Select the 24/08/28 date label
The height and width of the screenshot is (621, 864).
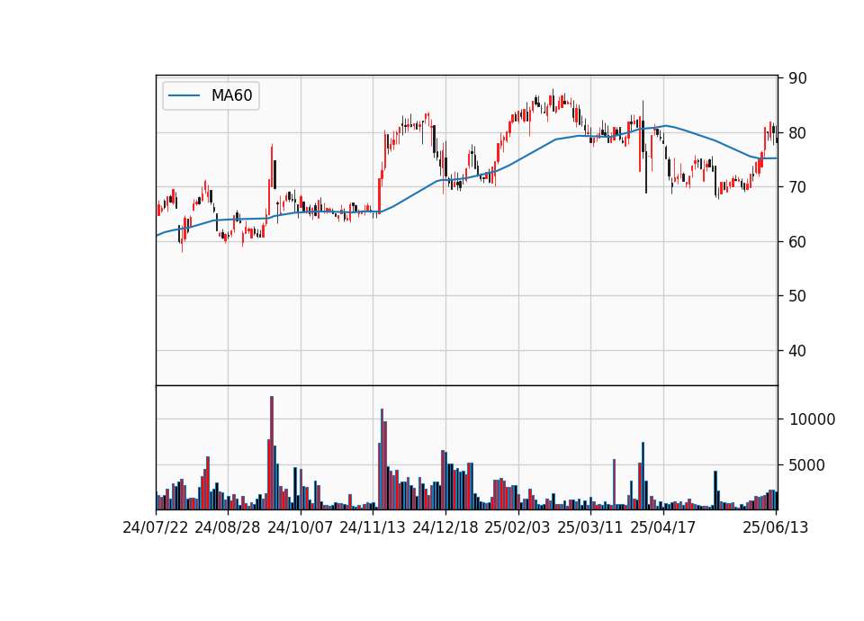click(228, 527)
